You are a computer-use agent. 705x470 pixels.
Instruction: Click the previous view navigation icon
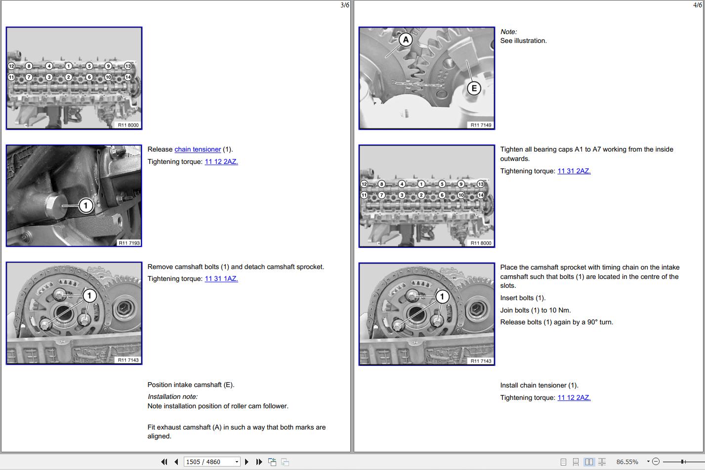point(272,462)
